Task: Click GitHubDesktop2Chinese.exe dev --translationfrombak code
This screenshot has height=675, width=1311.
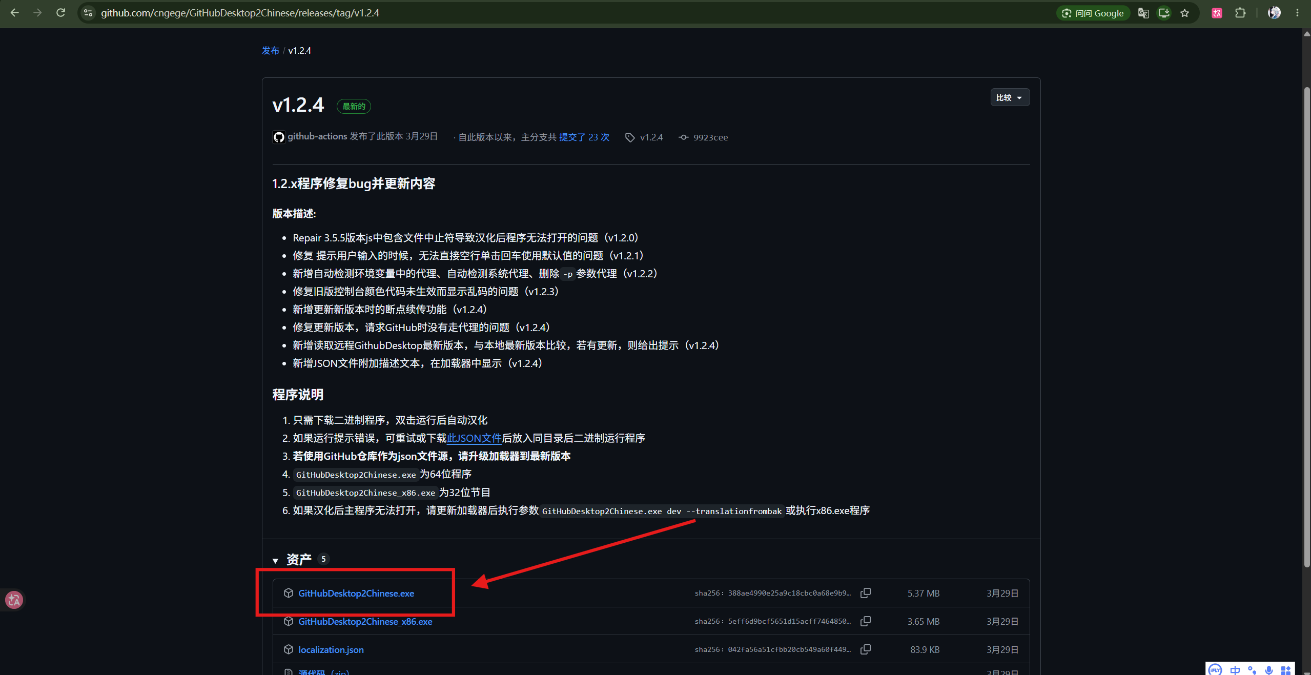Action: click(x=662, y=511)
